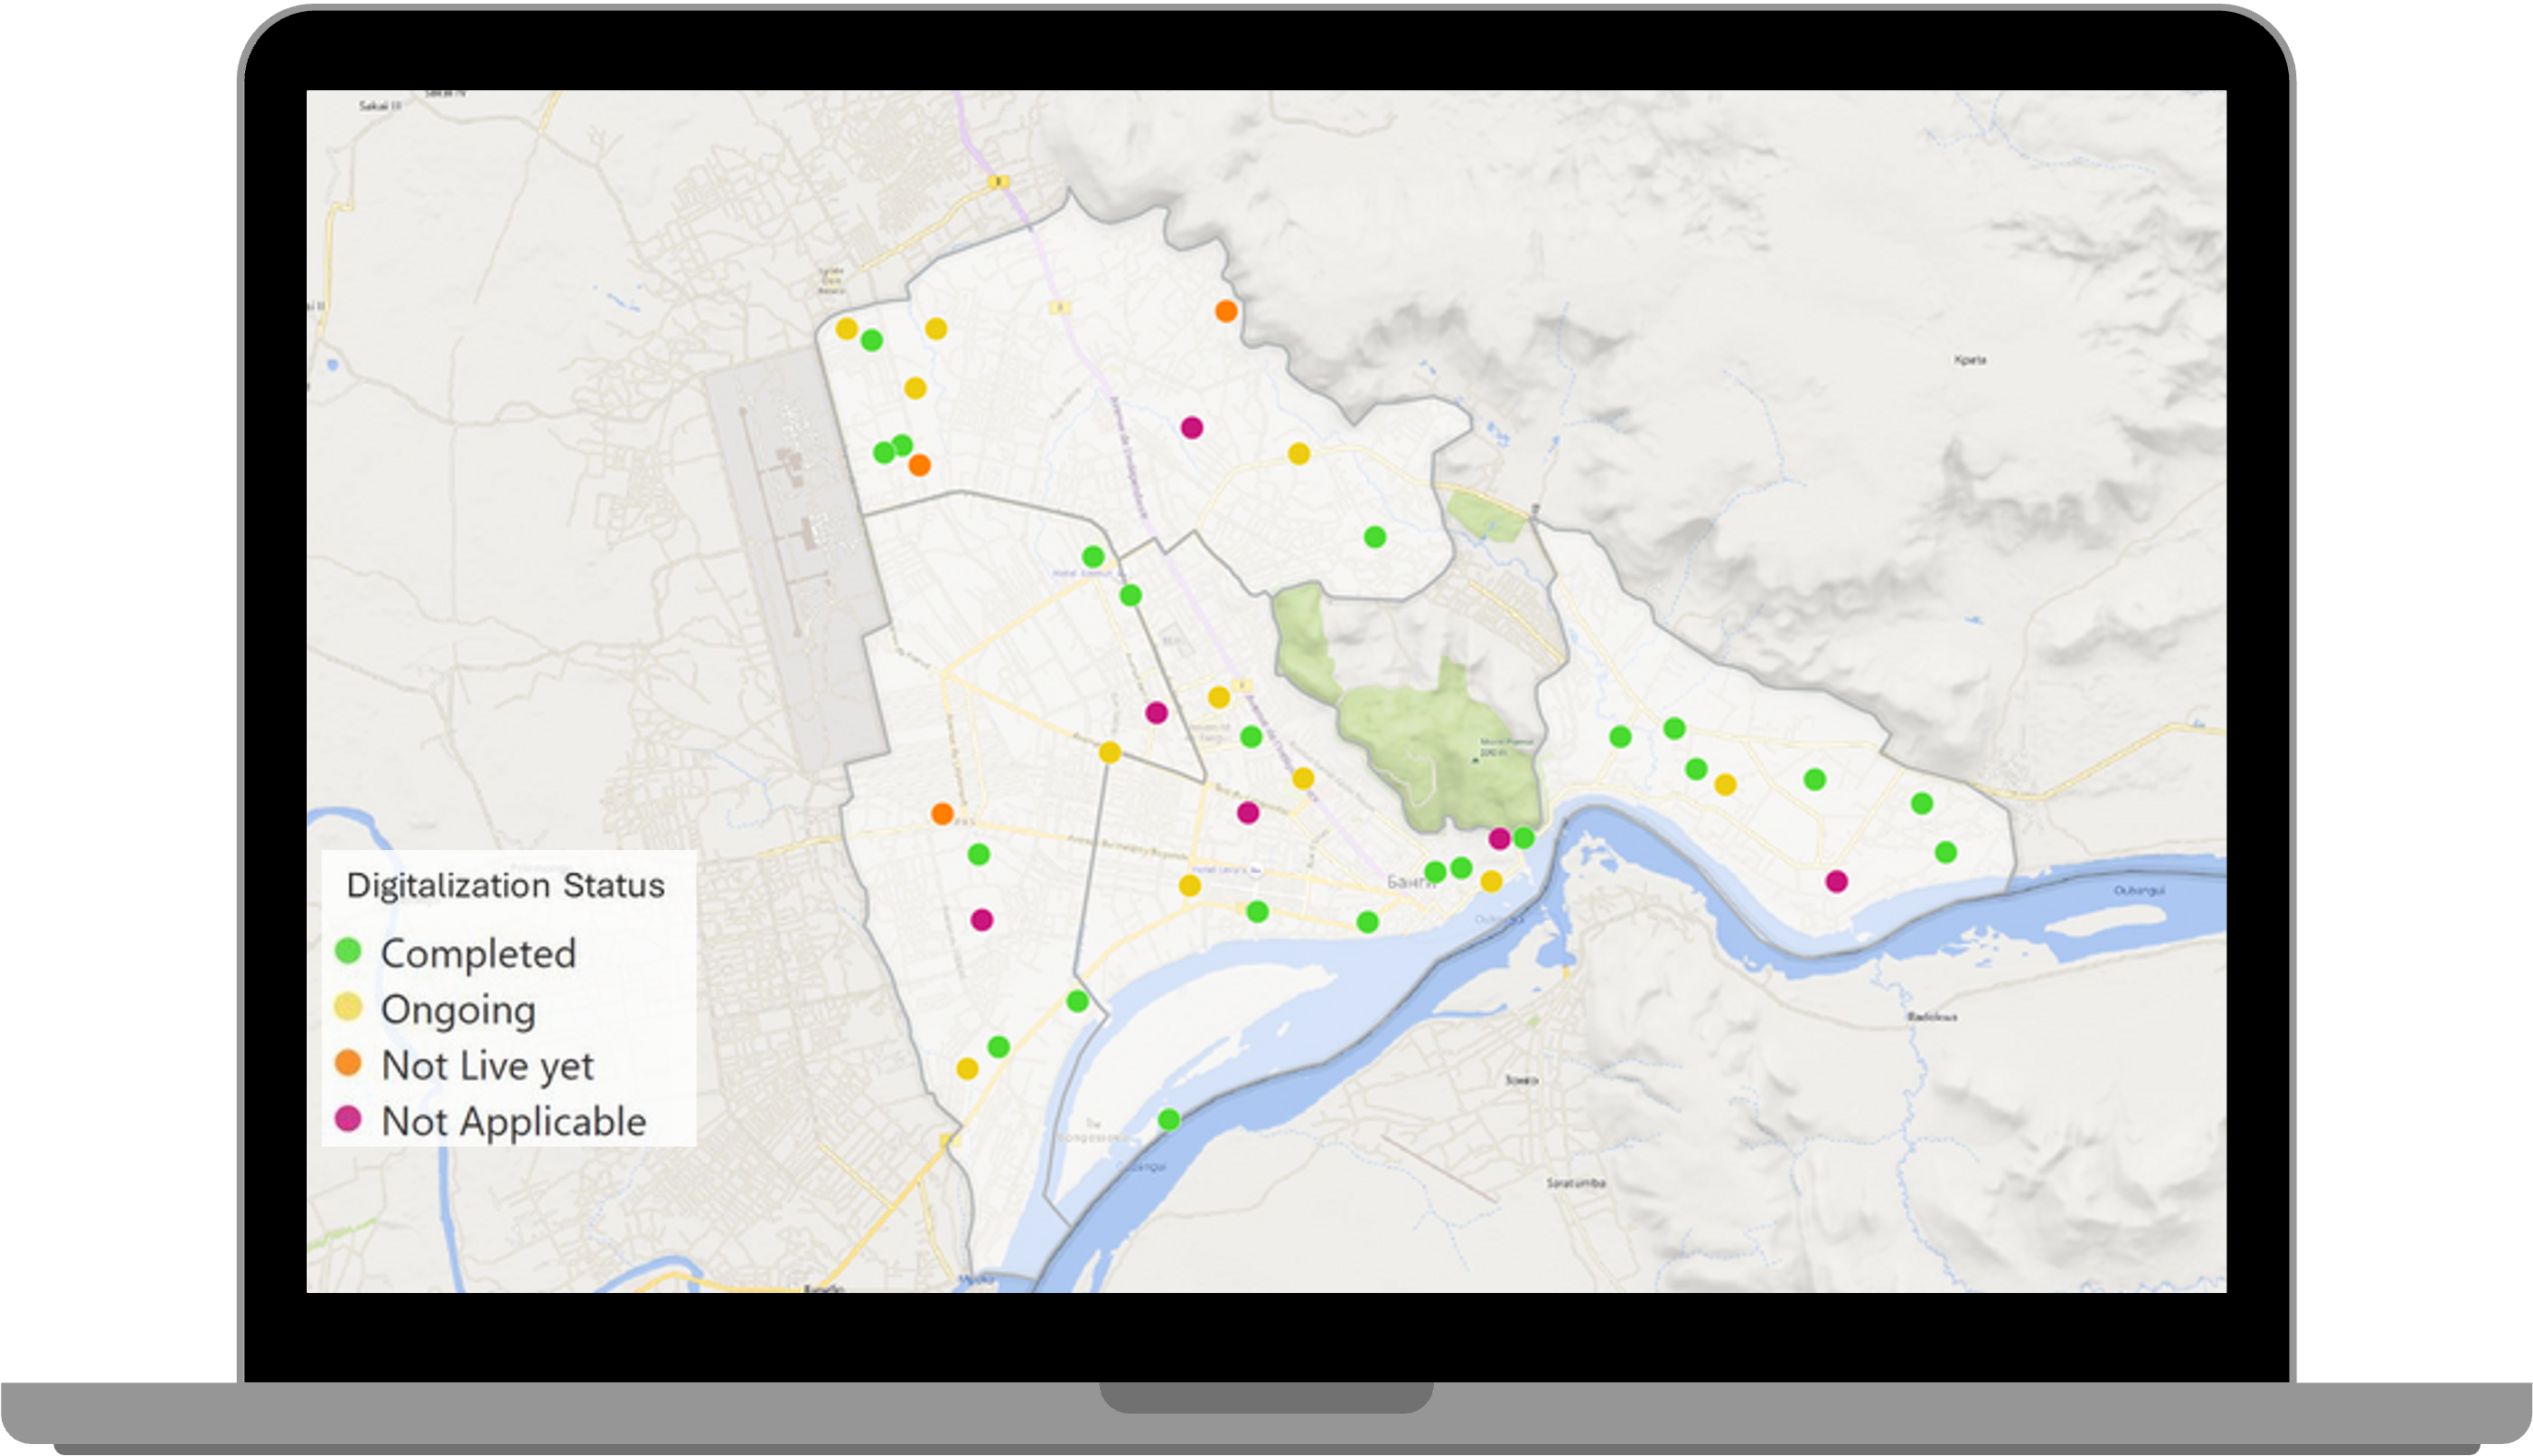The height and width of the screenshot is (1456, 2533).
Task: Click the Saratumba place label on map
Action: click(1576, 1183)
